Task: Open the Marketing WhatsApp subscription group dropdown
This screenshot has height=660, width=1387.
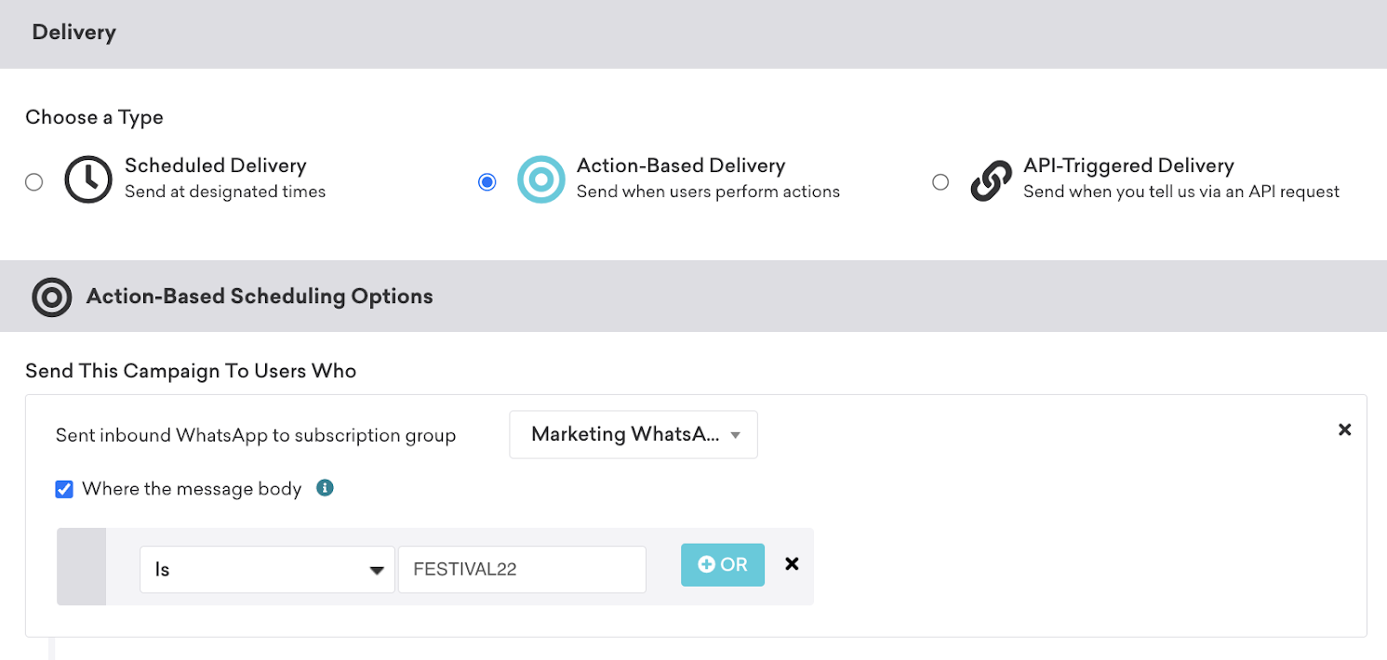Action: click(633, 434)
